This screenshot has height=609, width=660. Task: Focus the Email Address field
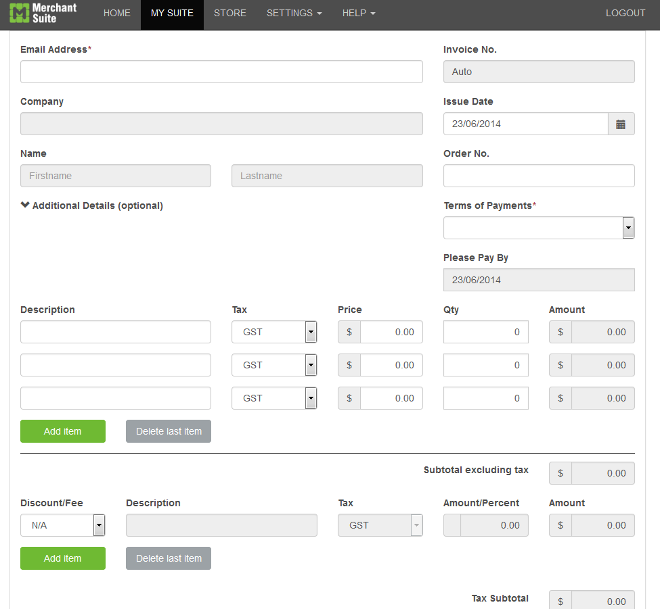tap(221, 72)
